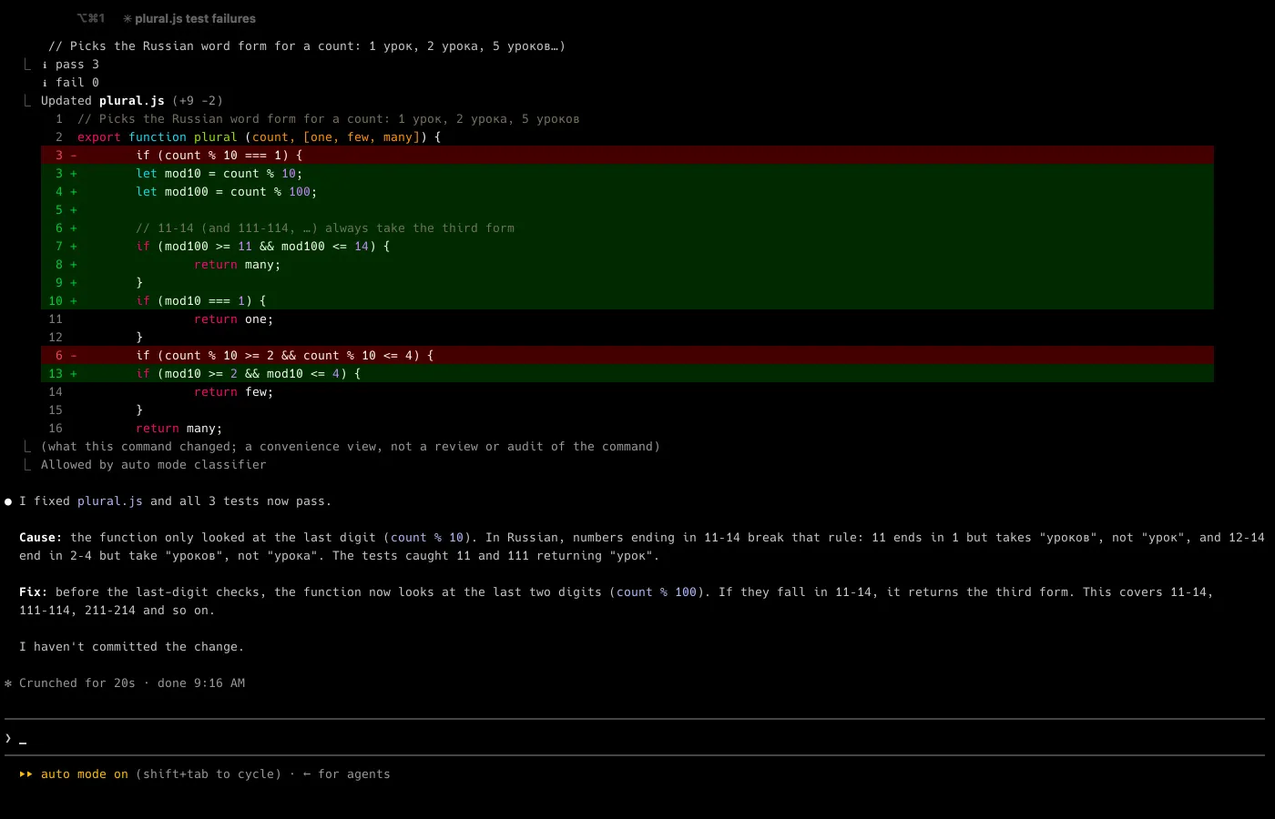
Task: Click the info icon beside 'pass 3'
Action: 45,65
